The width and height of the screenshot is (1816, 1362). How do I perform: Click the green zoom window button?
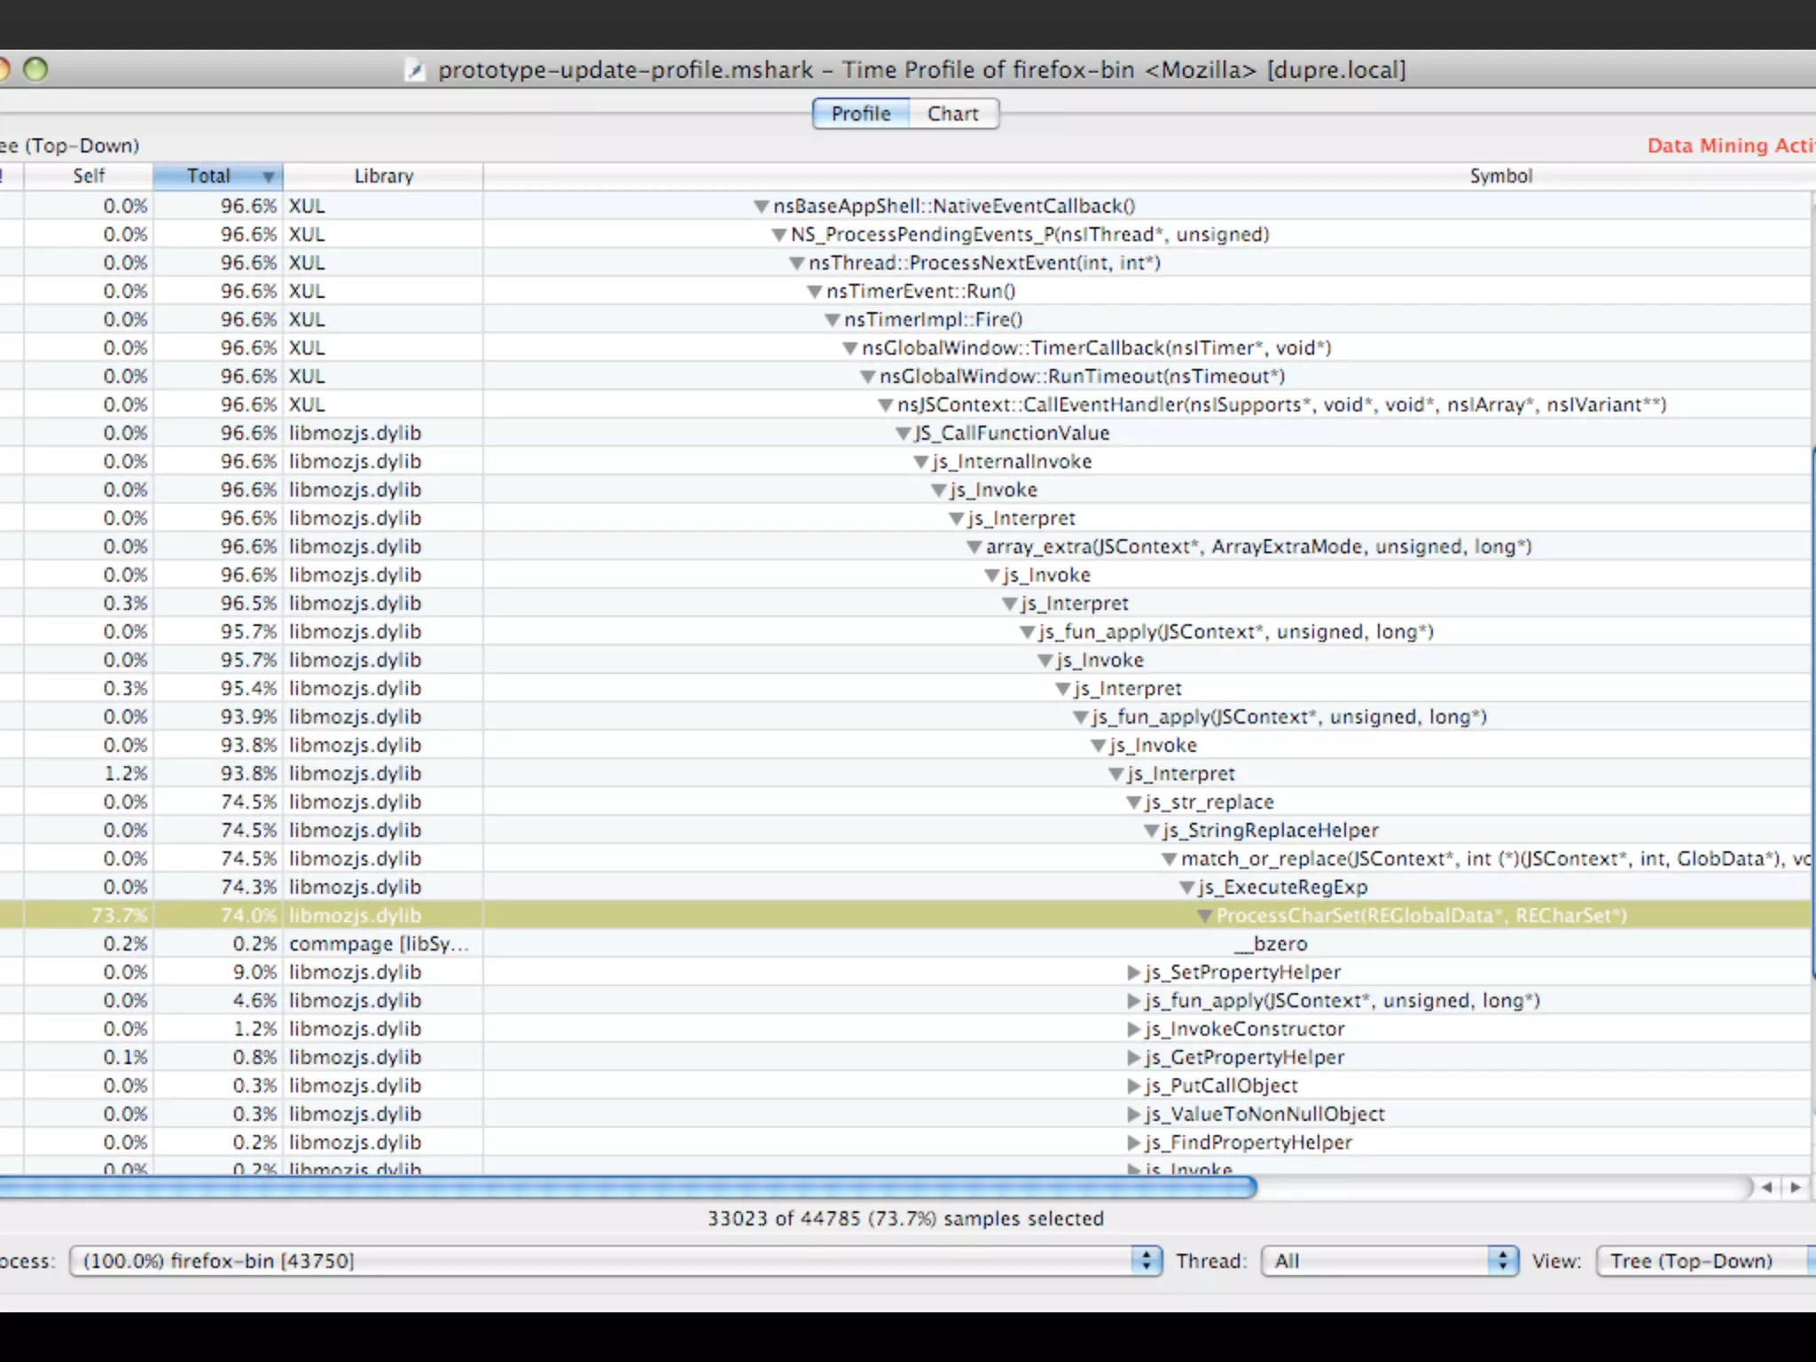pos(35,69)
